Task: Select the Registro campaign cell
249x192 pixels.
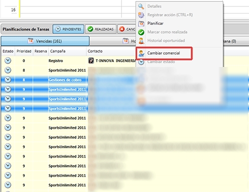Action: coord(56,61)
